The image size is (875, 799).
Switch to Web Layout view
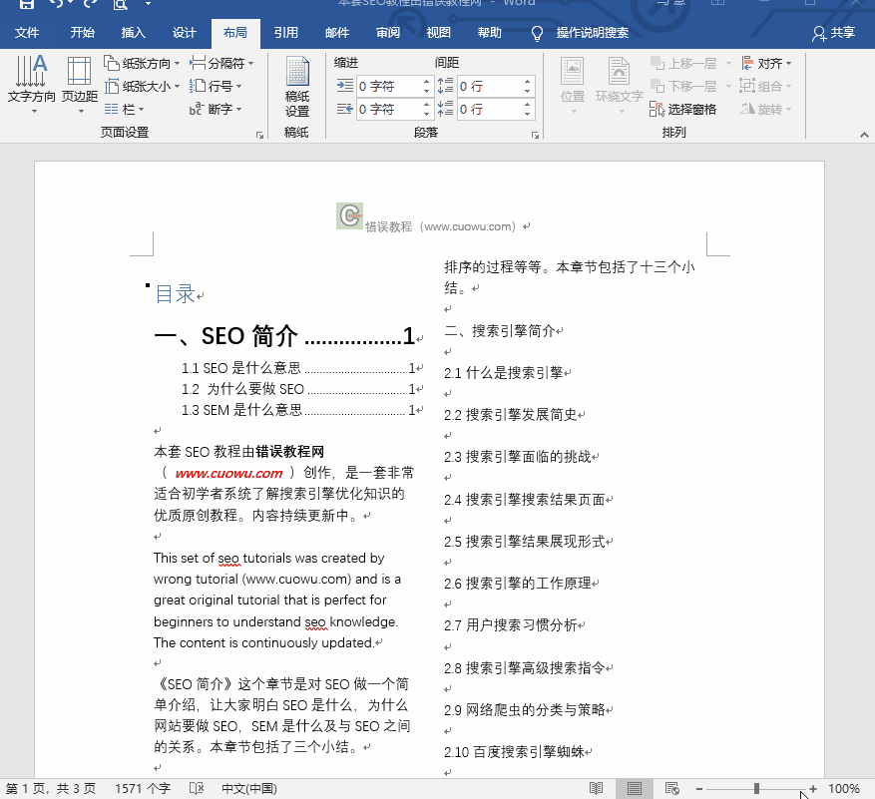tap(671, 788)
